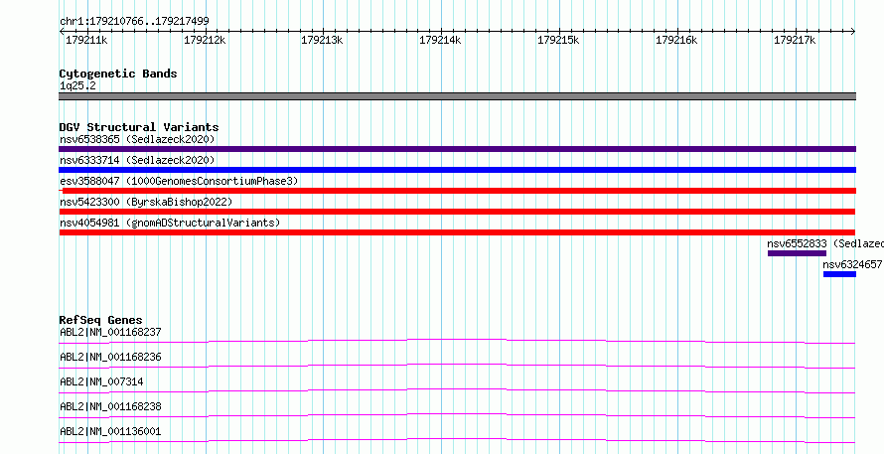Viewport: 884px width, 454px height.
Task: Select the red nsv4054981 variant bar
Action: click(x=457, y=232)
